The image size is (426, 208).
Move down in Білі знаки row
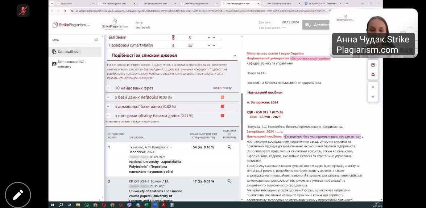tap(214, 37)
